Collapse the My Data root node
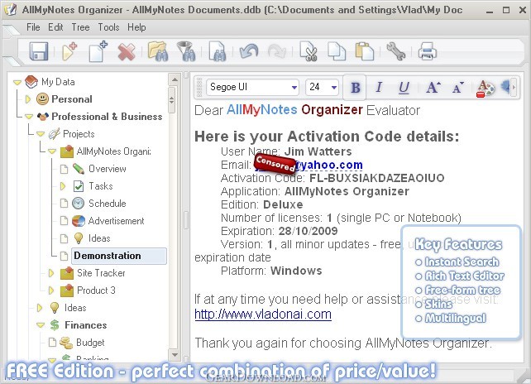The height and width of the screenshot is (384, 531). [x=17, y=82]
